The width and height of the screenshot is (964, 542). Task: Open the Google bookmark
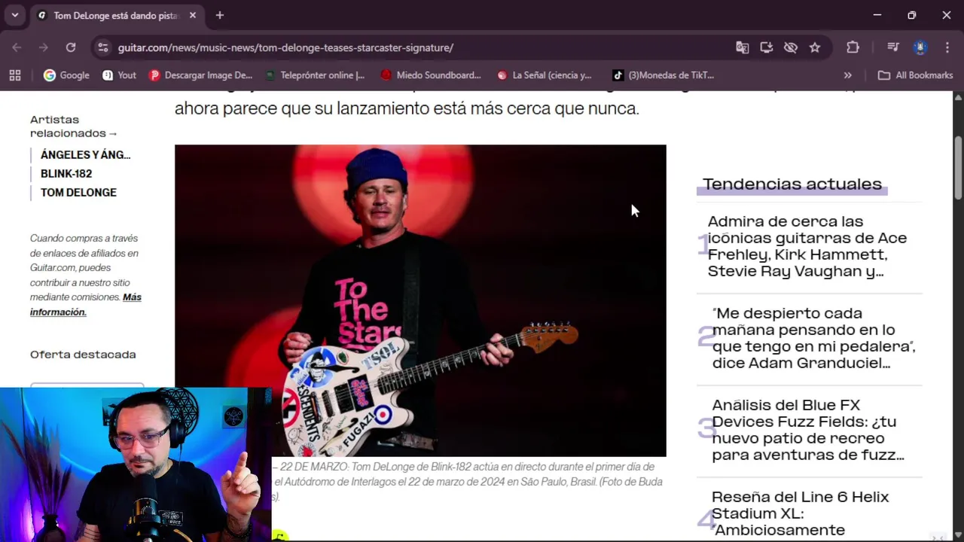click(x=66, y=75)
